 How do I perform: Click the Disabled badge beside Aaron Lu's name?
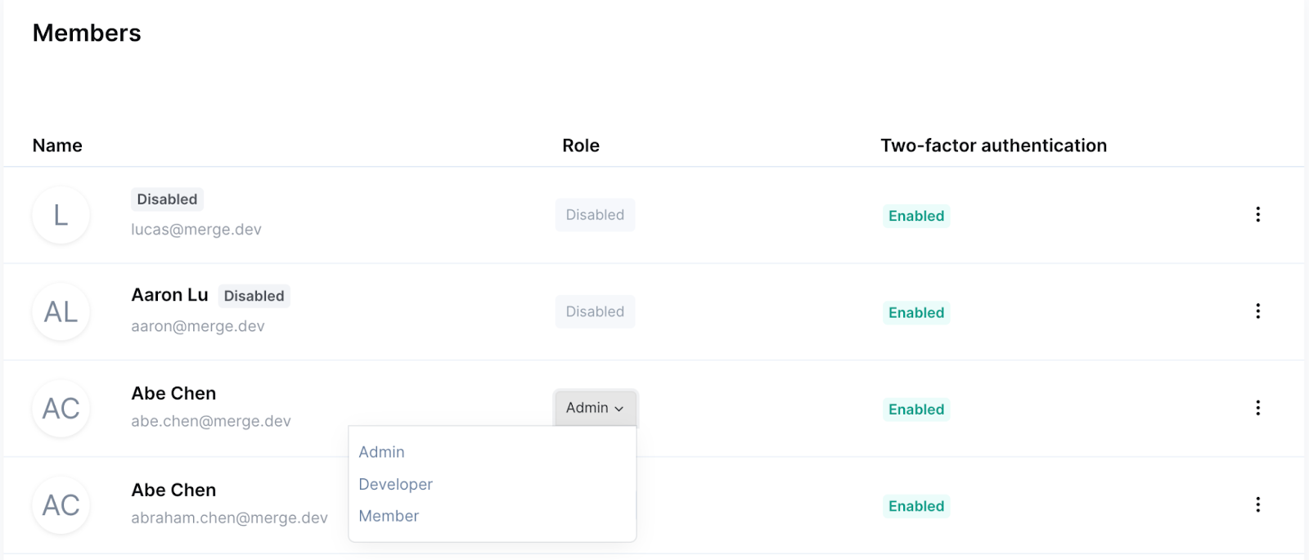coord(254,296)
